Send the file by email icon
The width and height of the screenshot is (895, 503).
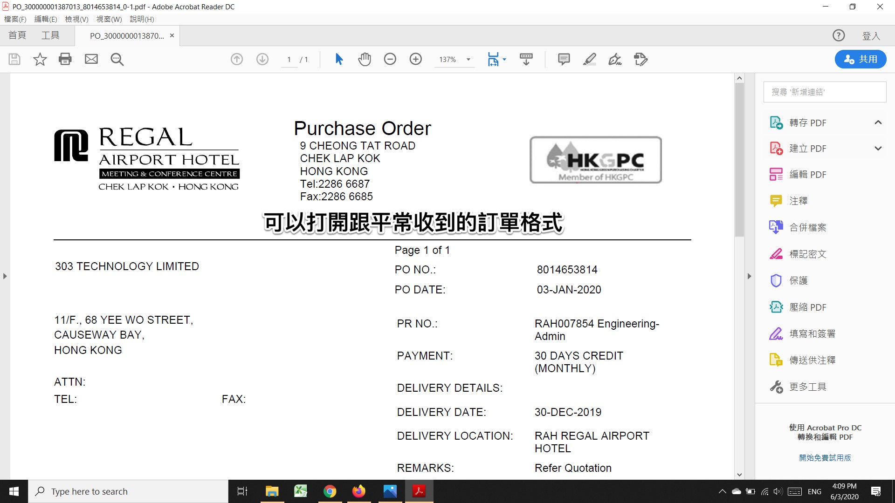coord(91,59)
